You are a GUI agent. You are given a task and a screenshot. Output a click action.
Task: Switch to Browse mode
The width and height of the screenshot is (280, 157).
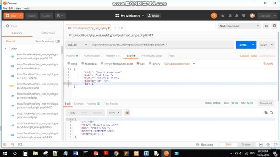point(246,144)
